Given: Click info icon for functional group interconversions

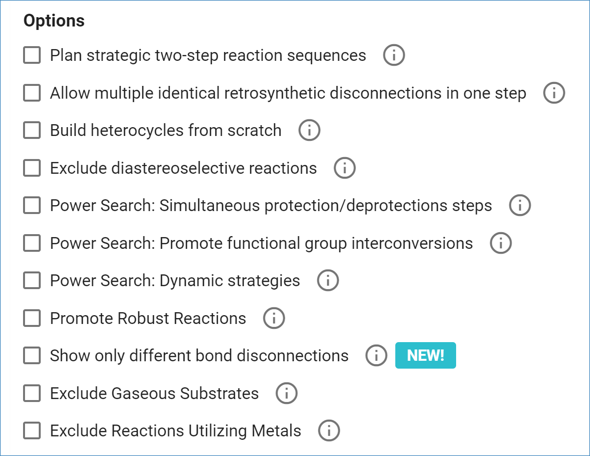Looking at the screenshot, I should [500, 243].
